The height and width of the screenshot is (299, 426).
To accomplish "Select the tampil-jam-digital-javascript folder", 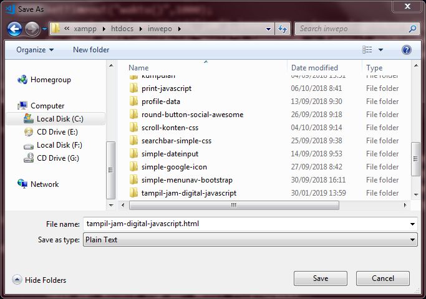I will [x=189, y=193].
